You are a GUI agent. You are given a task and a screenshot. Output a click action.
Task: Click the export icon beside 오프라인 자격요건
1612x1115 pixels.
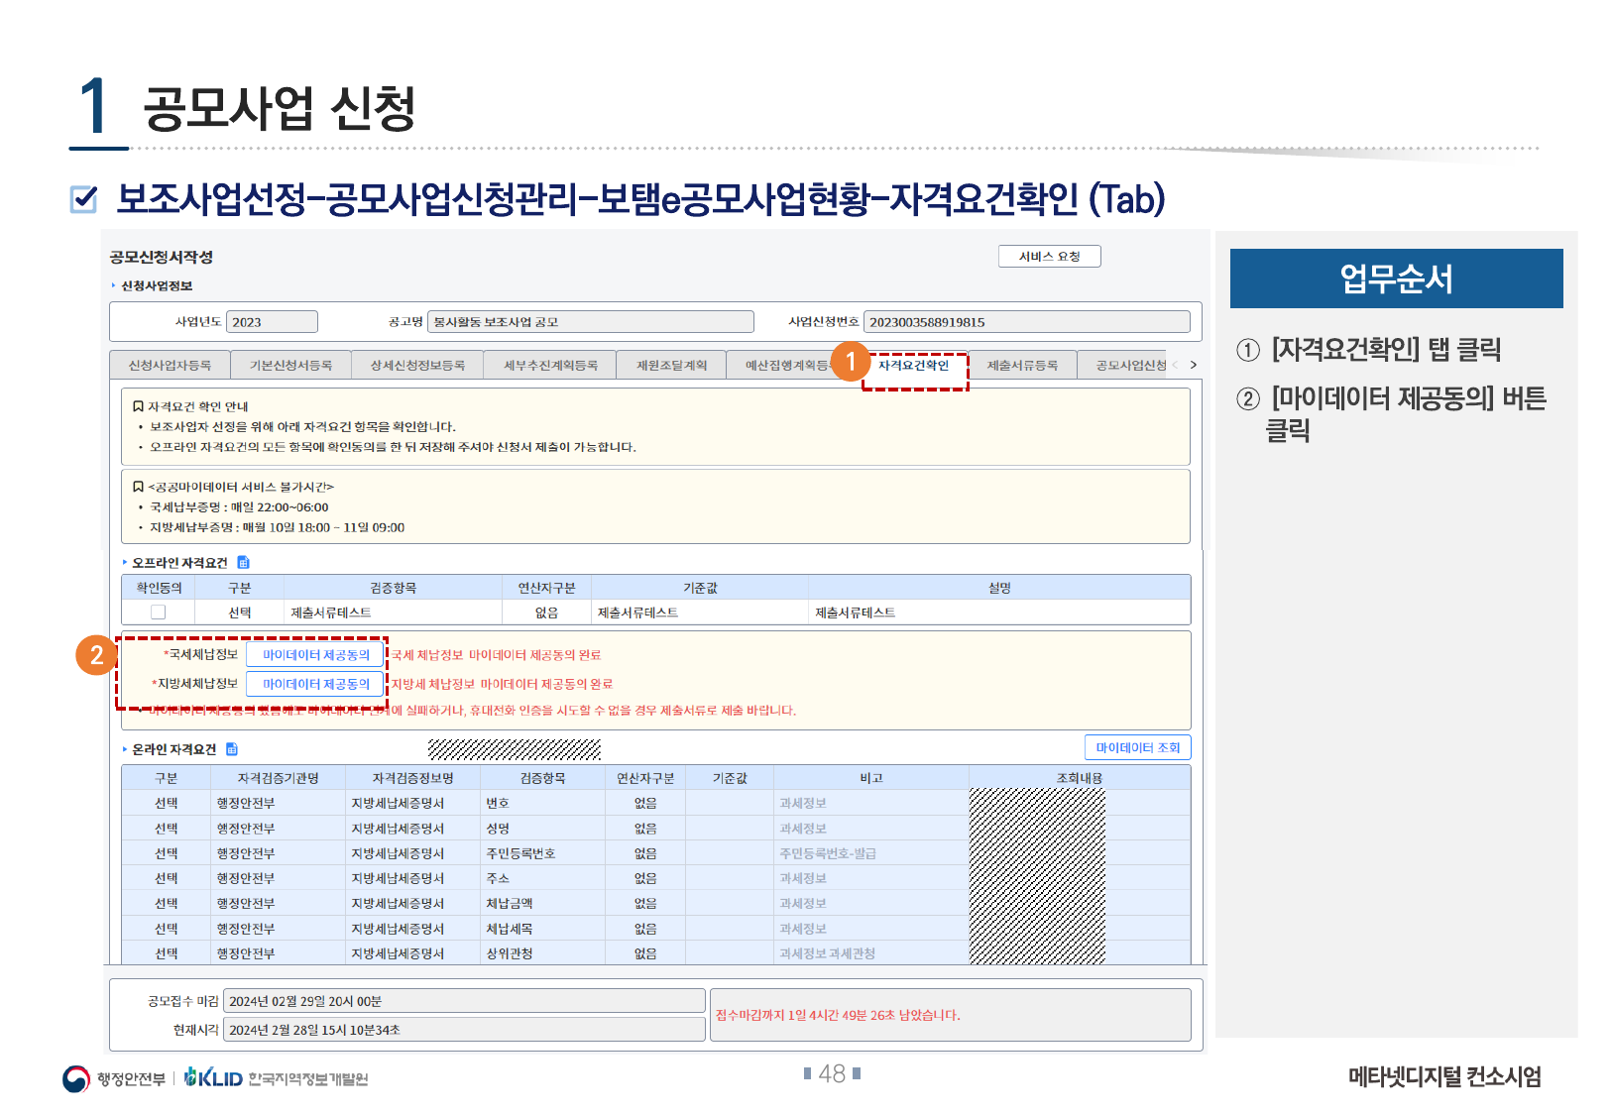pyautogui.click(x=243, y=563)
